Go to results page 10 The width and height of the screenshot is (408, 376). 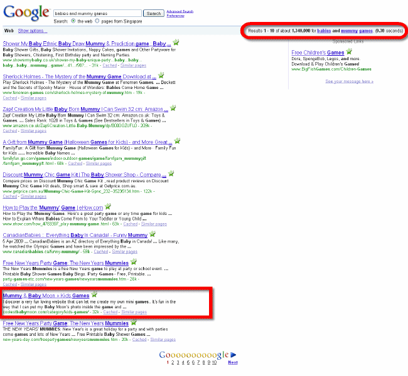pyautogui.click(x=214, y=362)
